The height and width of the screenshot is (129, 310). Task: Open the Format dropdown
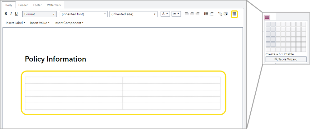39,14
